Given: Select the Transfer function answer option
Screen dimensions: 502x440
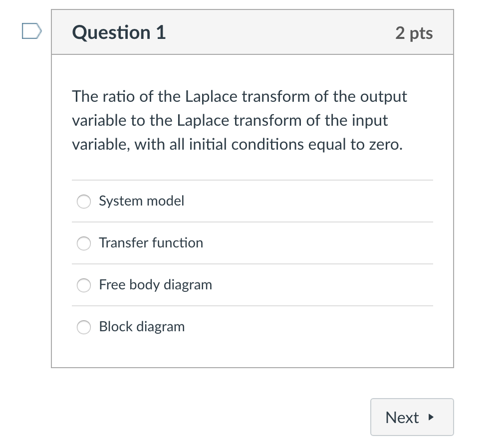Looking at the screenshot, I should (83, 243).
